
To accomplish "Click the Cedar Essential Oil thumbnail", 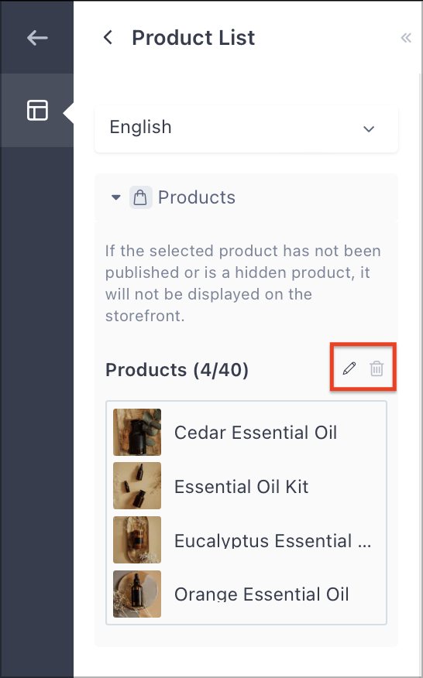I will pos(137,432).
